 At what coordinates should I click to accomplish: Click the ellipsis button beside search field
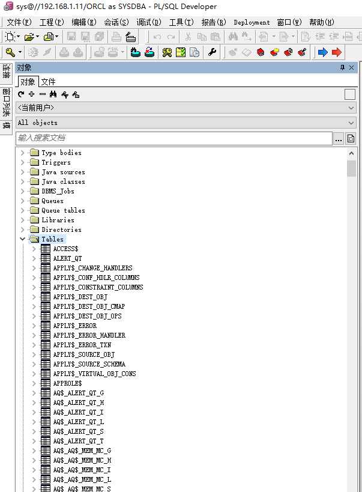point(338,138)
